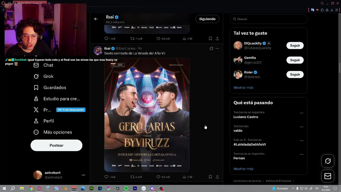Open Estudio para creadores in sidebar
Image resolution: width=341 pixels, height=192 pixels.
point(57,99)
